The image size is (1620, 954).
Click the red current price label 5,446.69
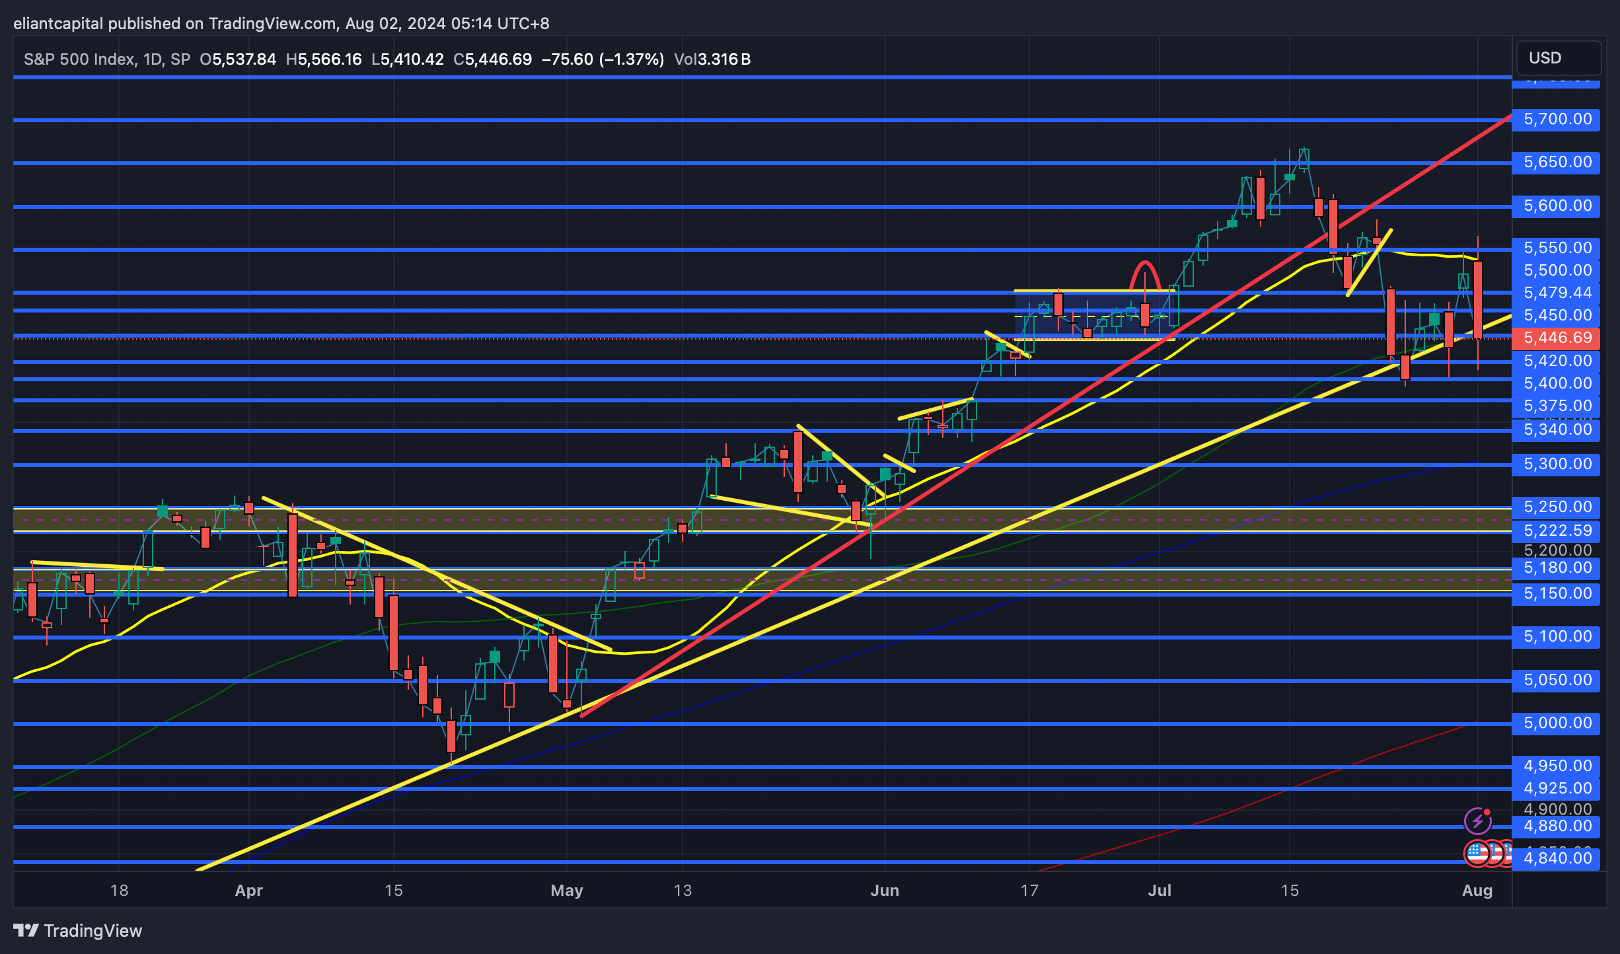1557,338
